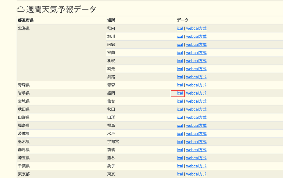The height and width of the screenshot is (178, 283).
Task: Open the ical link in the 秋田県 row
Action: (180, 109)
